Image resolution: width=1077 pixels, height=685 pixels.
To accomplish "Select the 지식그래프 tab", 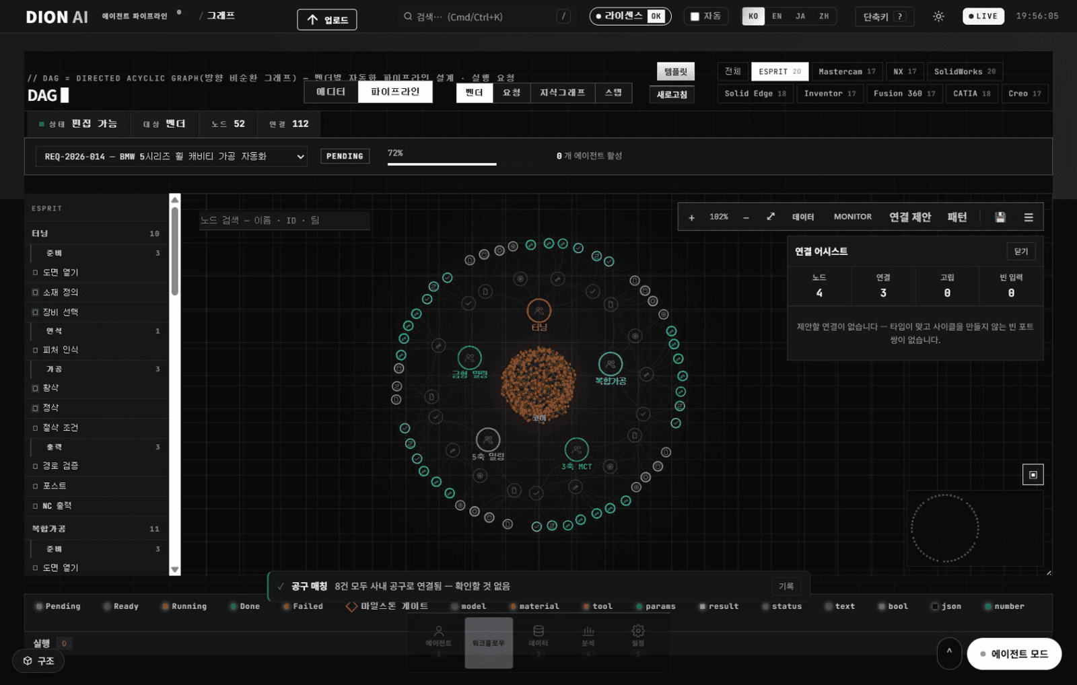I will coord(563,93).
